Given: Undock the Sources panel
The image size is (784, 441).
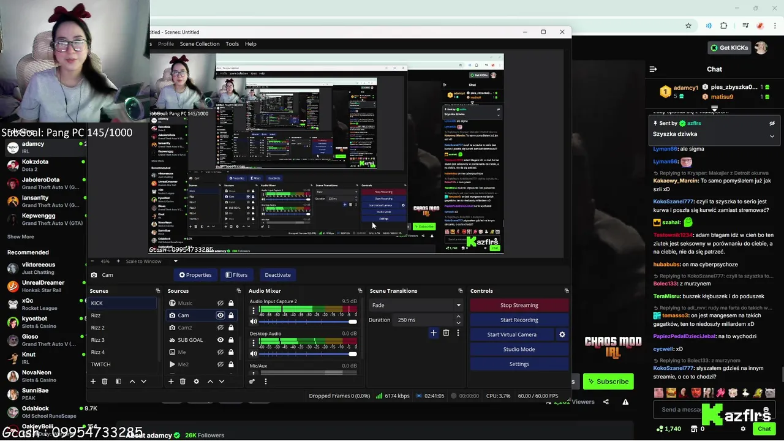Looking at the screenshot, I should click(x=238, y=291).
